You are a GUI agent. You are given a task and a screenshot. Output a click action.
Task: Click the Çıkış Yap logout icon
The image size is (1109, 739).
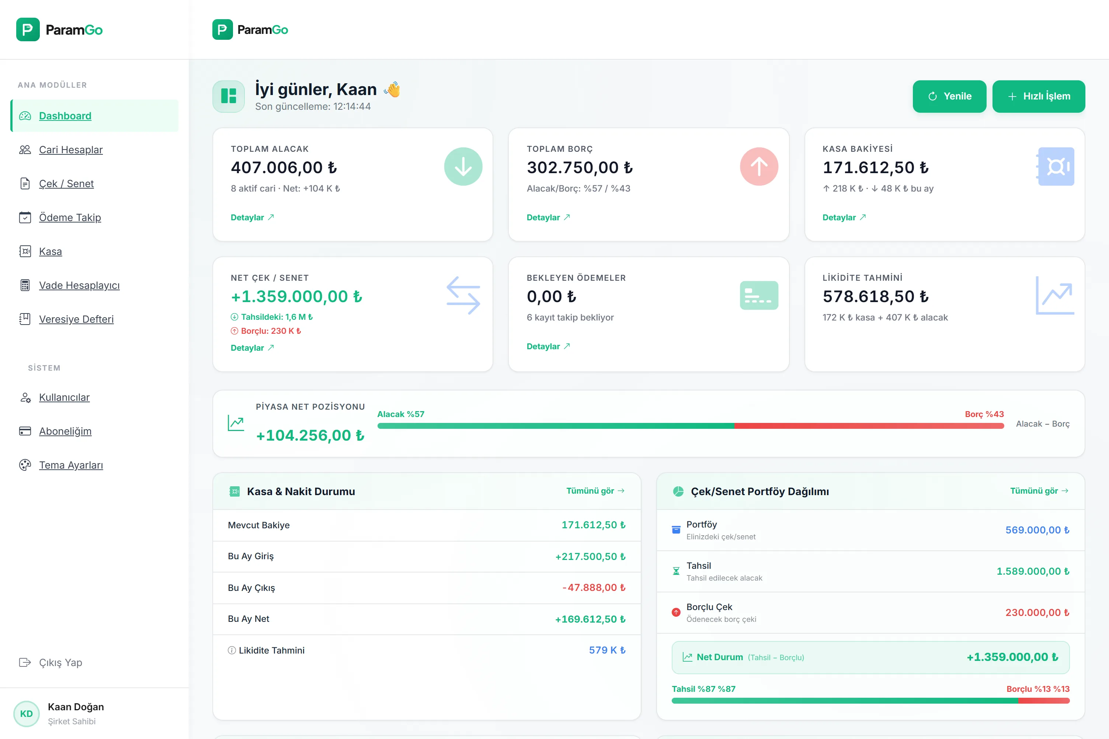(25, 662)
